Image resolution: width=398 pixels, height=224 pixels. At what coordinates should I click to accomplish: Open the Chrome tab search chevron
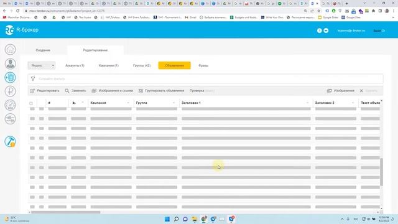[365, 3]
